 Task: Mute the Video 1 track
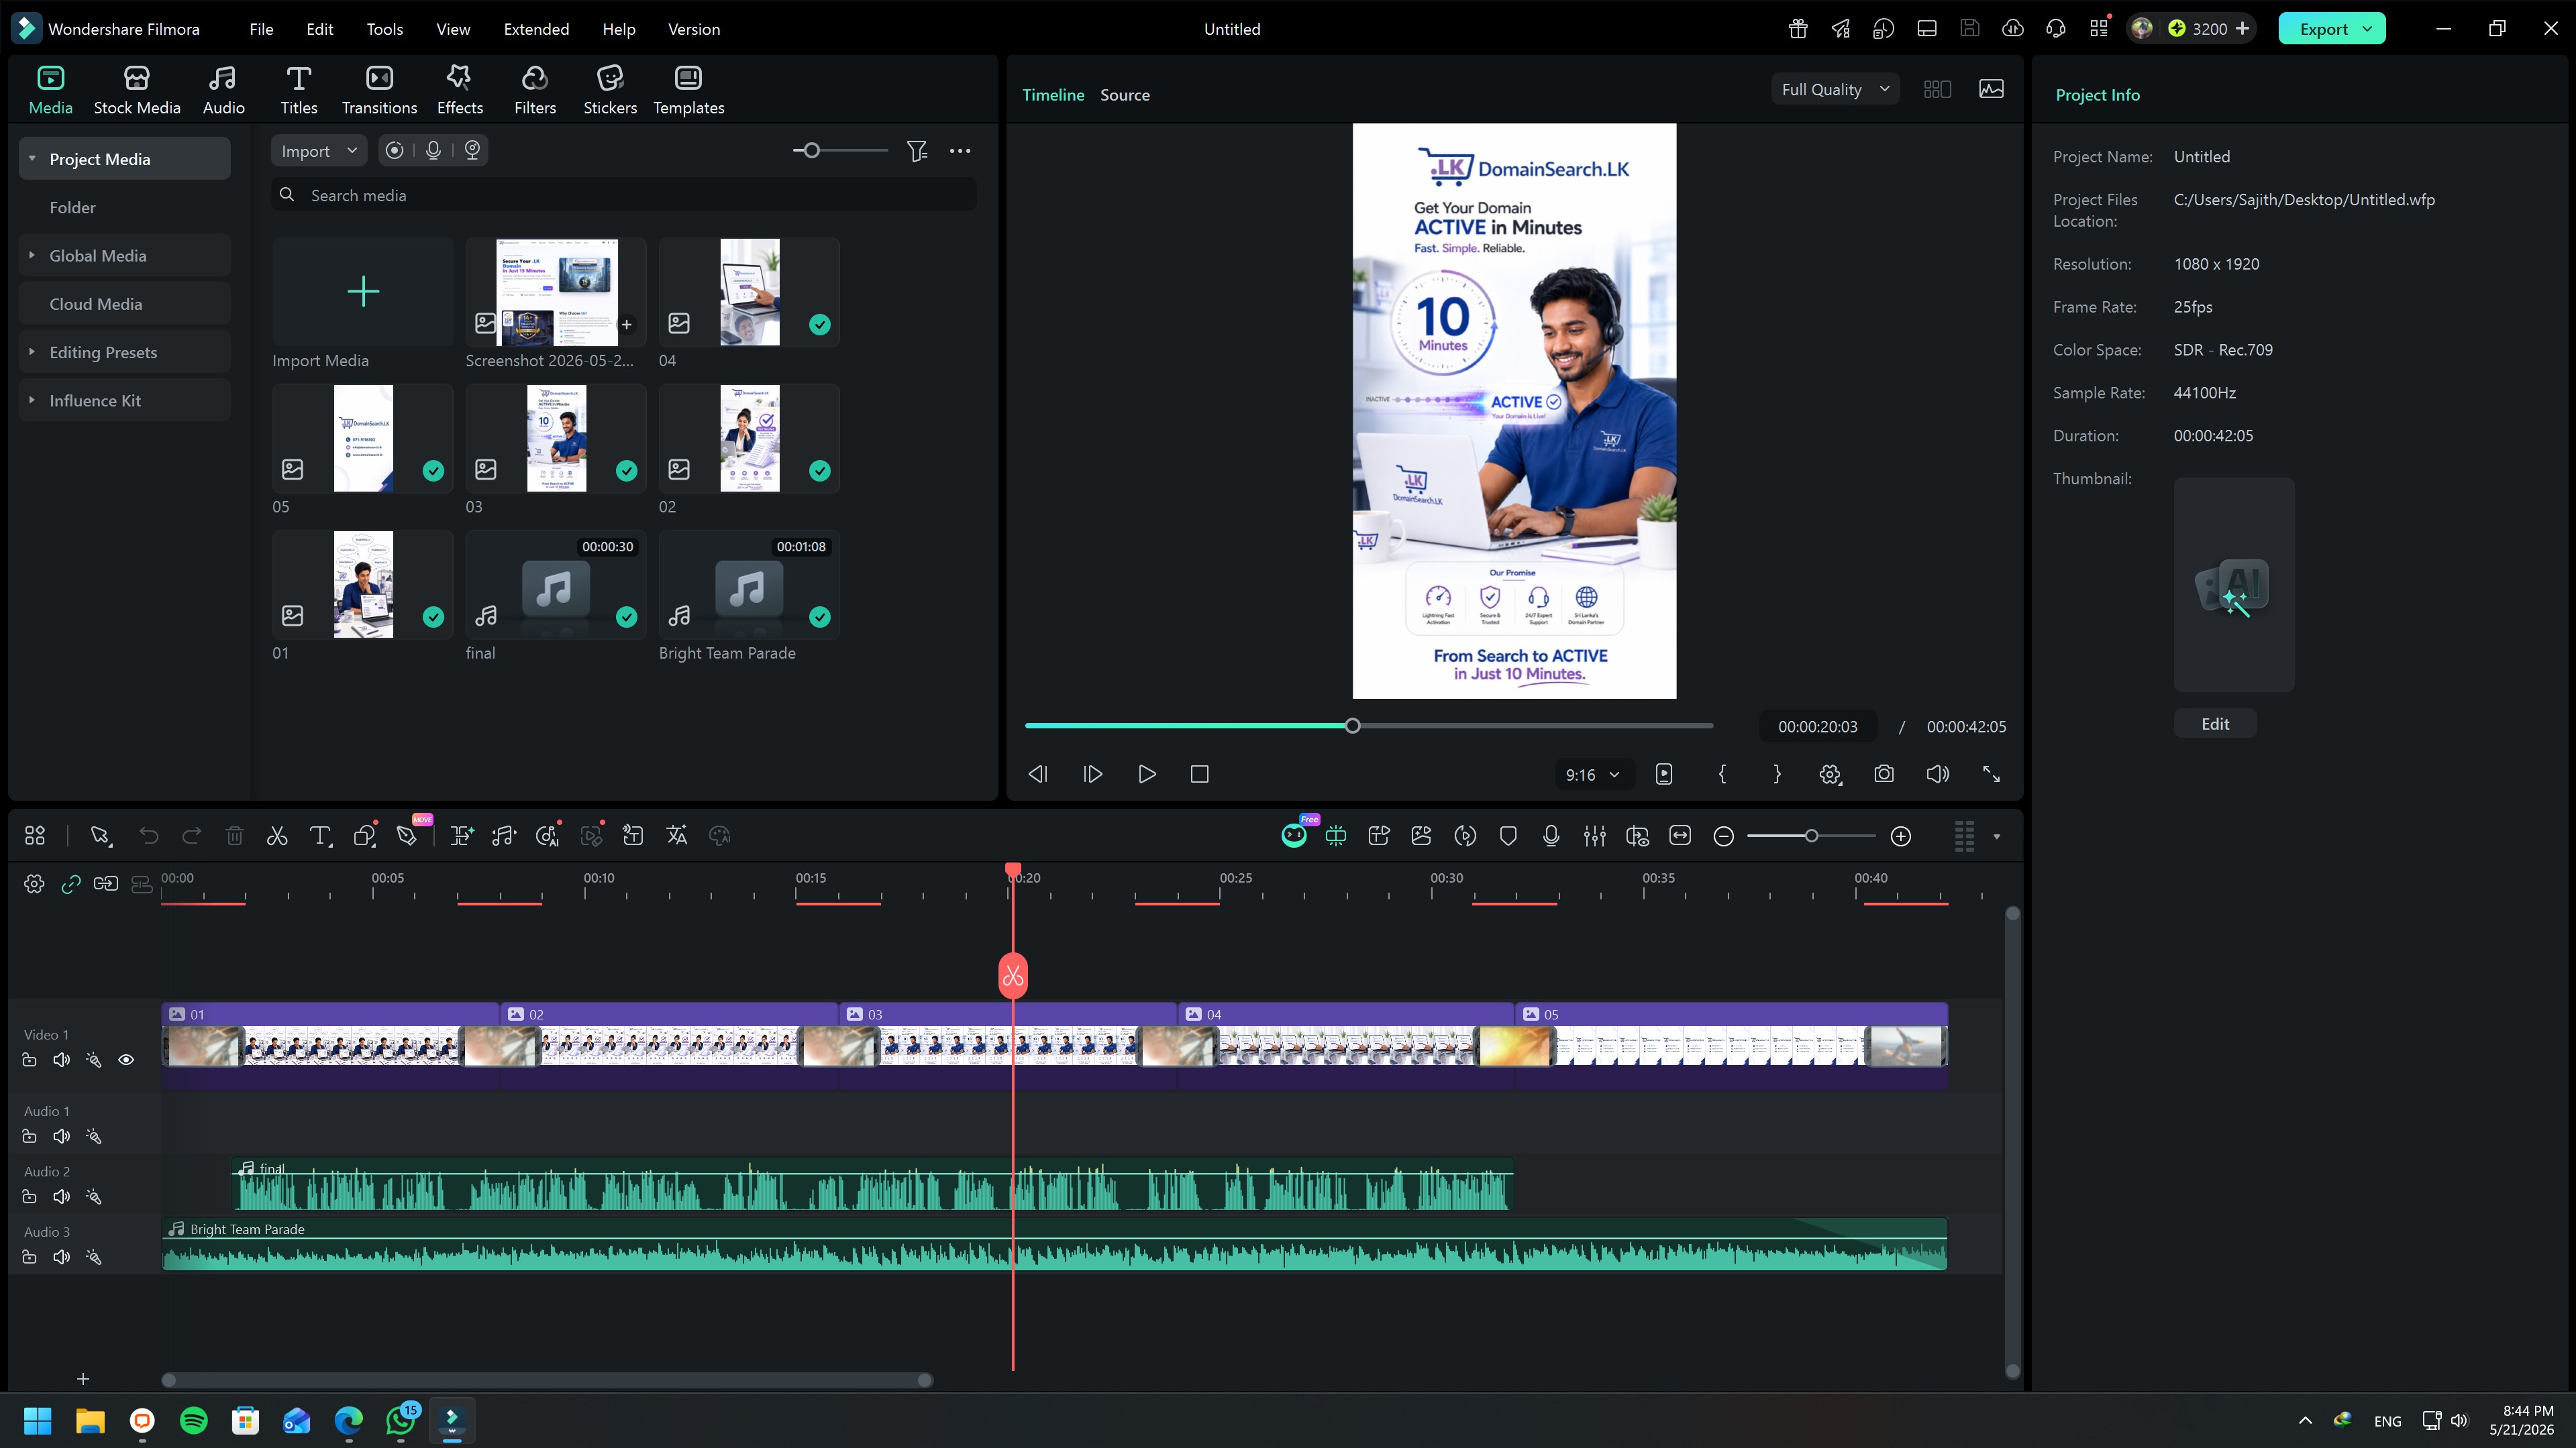click(61, 1059)
